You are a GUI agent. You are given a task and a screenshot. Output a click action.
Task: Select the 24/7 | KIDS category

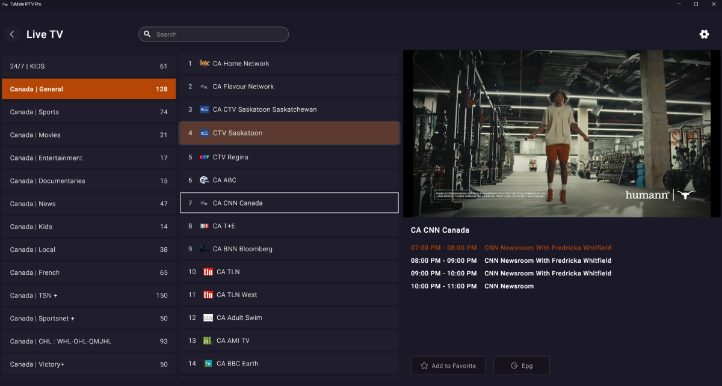(x=88, y=66)
